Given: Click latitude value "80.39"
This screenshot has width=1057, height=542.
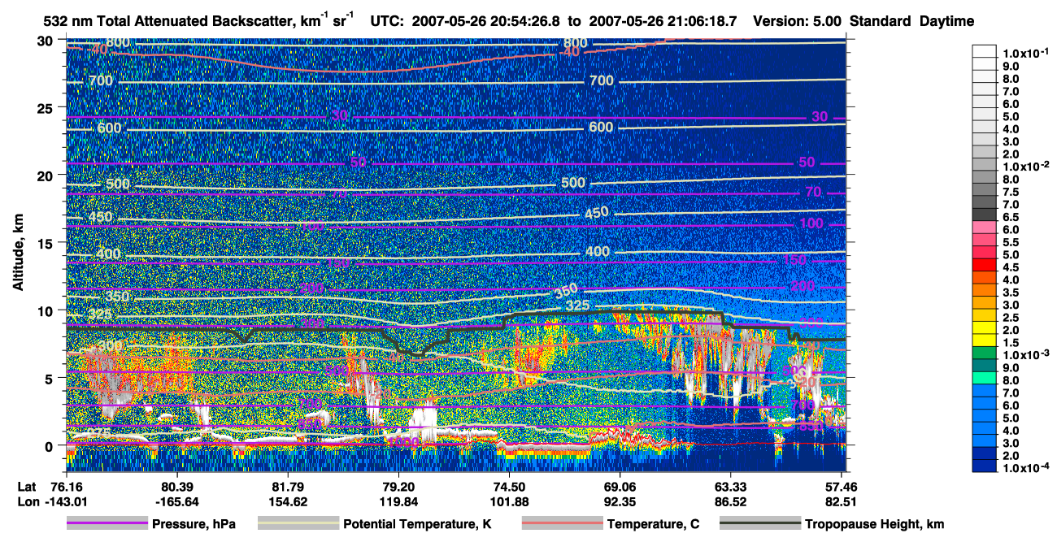Looking at the screenshot, I should 176,486.
